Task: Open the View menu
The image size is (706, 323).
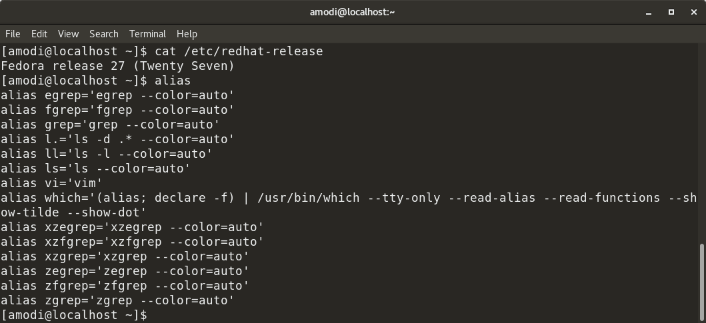Action: pyautogui.click(x=68, y=33)
